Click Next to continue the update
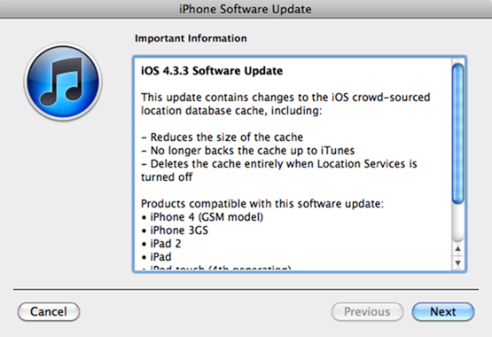This screenshot has width=492, height=337. coord(442,311)
